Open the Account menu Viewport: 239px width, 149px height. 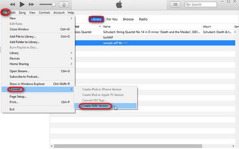click(x=59, y=13)
